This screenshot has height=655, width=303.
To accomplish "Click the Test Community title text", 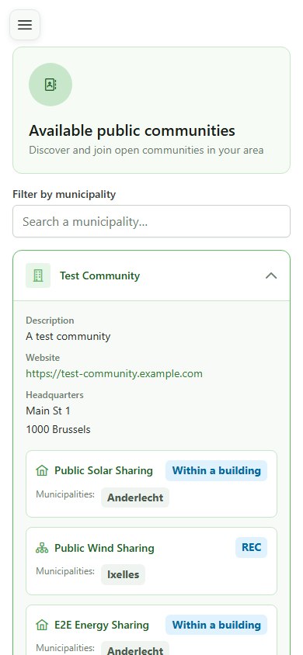I will (x=100, y=276).
